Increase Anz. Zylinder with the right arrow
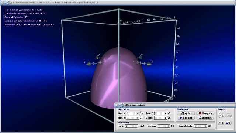 [205, 126]
